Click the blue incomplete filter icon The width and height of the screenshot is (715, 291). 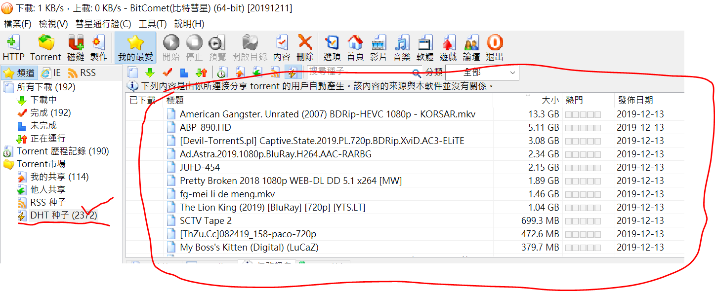coord(184,73)
